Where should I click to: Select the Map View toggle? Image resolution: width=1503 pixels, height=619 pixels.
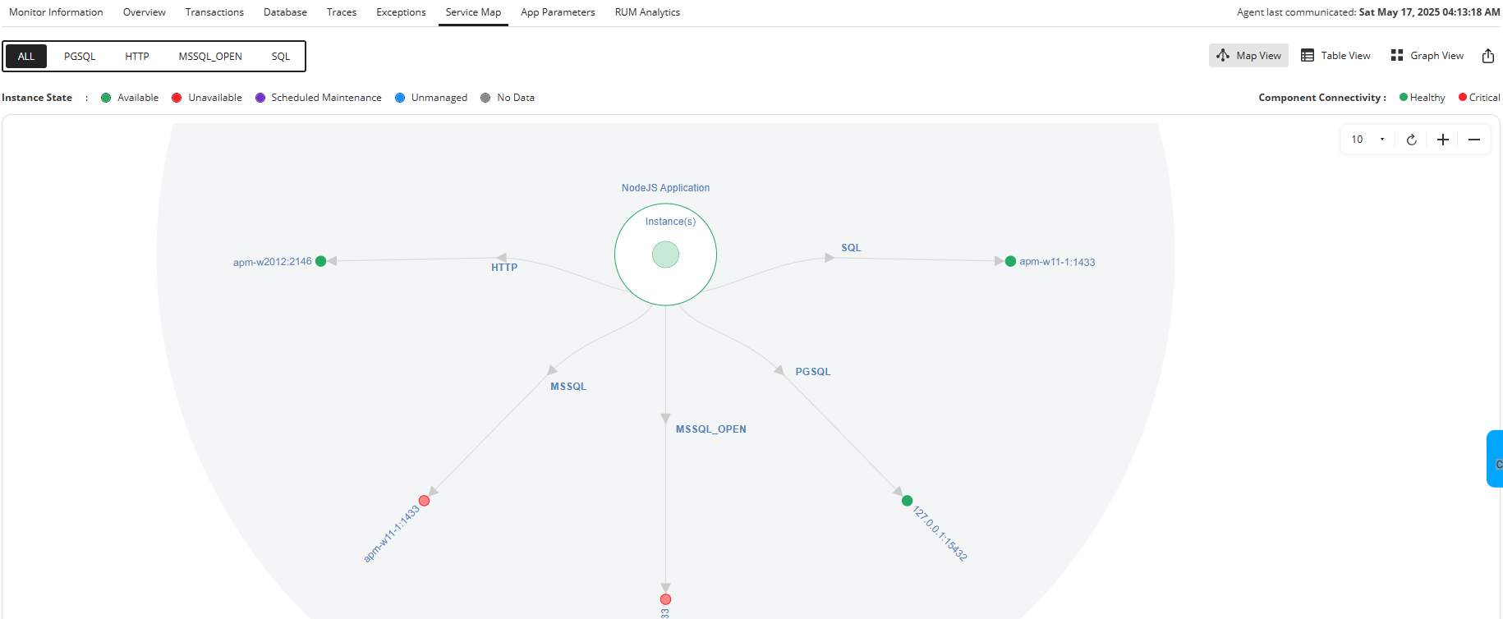click(1248, 56)
